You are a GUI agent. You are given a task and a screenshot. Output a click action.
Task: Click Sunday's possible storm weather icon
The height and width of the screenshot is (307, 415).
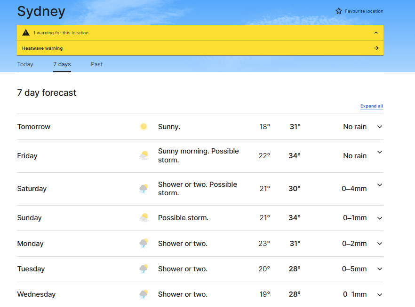tap(144, 218)
